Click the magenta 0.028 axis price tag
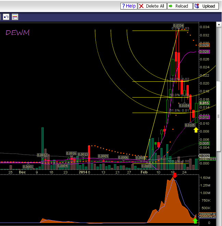222x226 pixels. click(x=204, y=52)
